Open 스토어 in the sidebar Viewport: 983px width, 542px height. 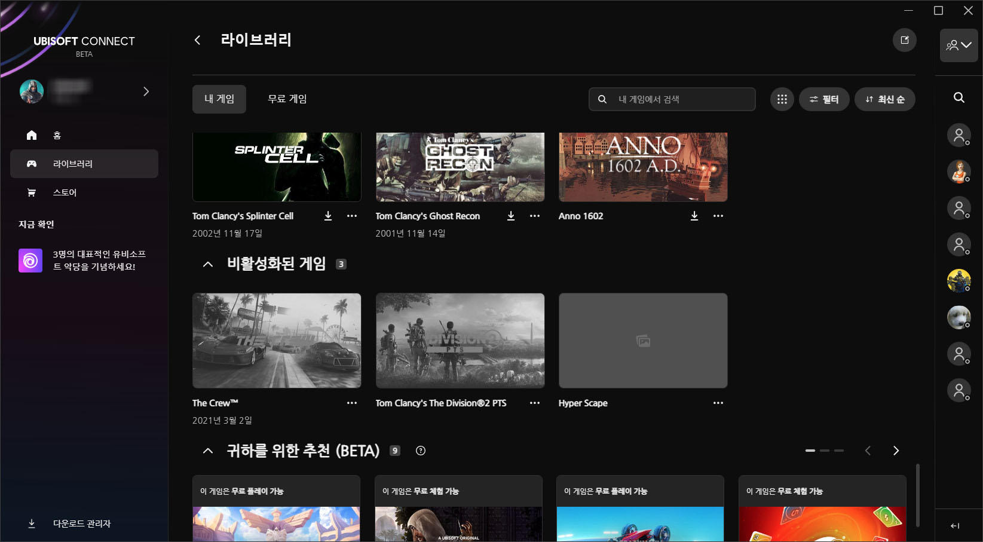point(84,192)
